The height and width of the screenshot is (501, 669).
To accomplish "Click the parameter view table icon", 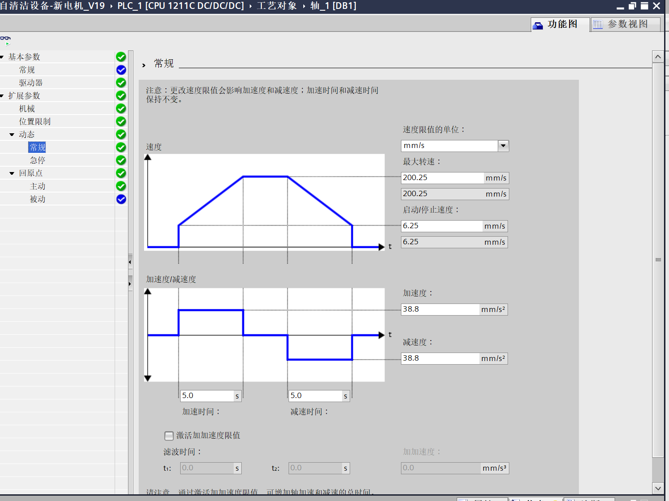I will click(598, 25).
